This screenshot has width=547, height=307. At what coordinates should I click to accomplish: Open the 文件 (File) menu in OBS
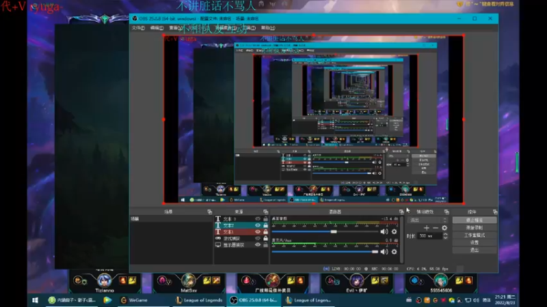coord(138,28)
